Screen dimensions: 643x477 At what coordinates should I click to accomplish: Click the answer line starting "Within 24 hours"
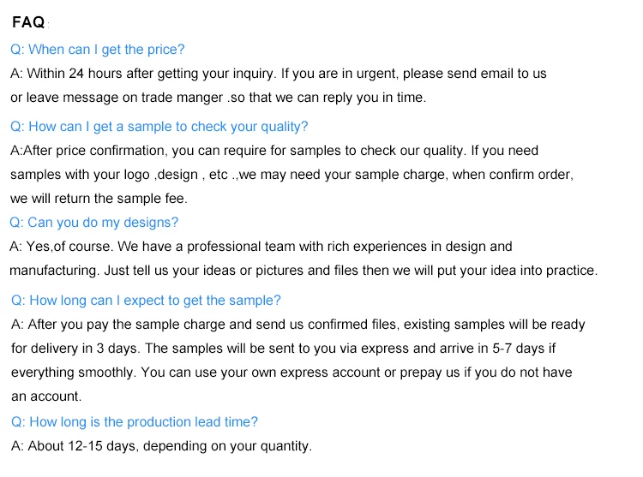click(279, 74)
